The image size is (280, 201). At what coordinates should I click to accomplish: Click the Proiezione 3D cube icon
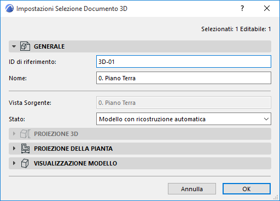click(x=25, y=134)
